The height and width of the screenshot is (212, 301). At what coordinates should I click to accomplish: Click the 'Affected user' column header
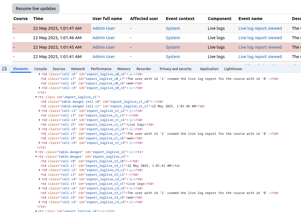[144, 19]
